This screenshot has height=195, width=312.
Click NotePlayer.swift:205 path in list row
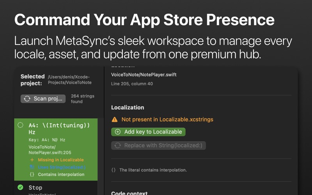click(x=50, y=150)
